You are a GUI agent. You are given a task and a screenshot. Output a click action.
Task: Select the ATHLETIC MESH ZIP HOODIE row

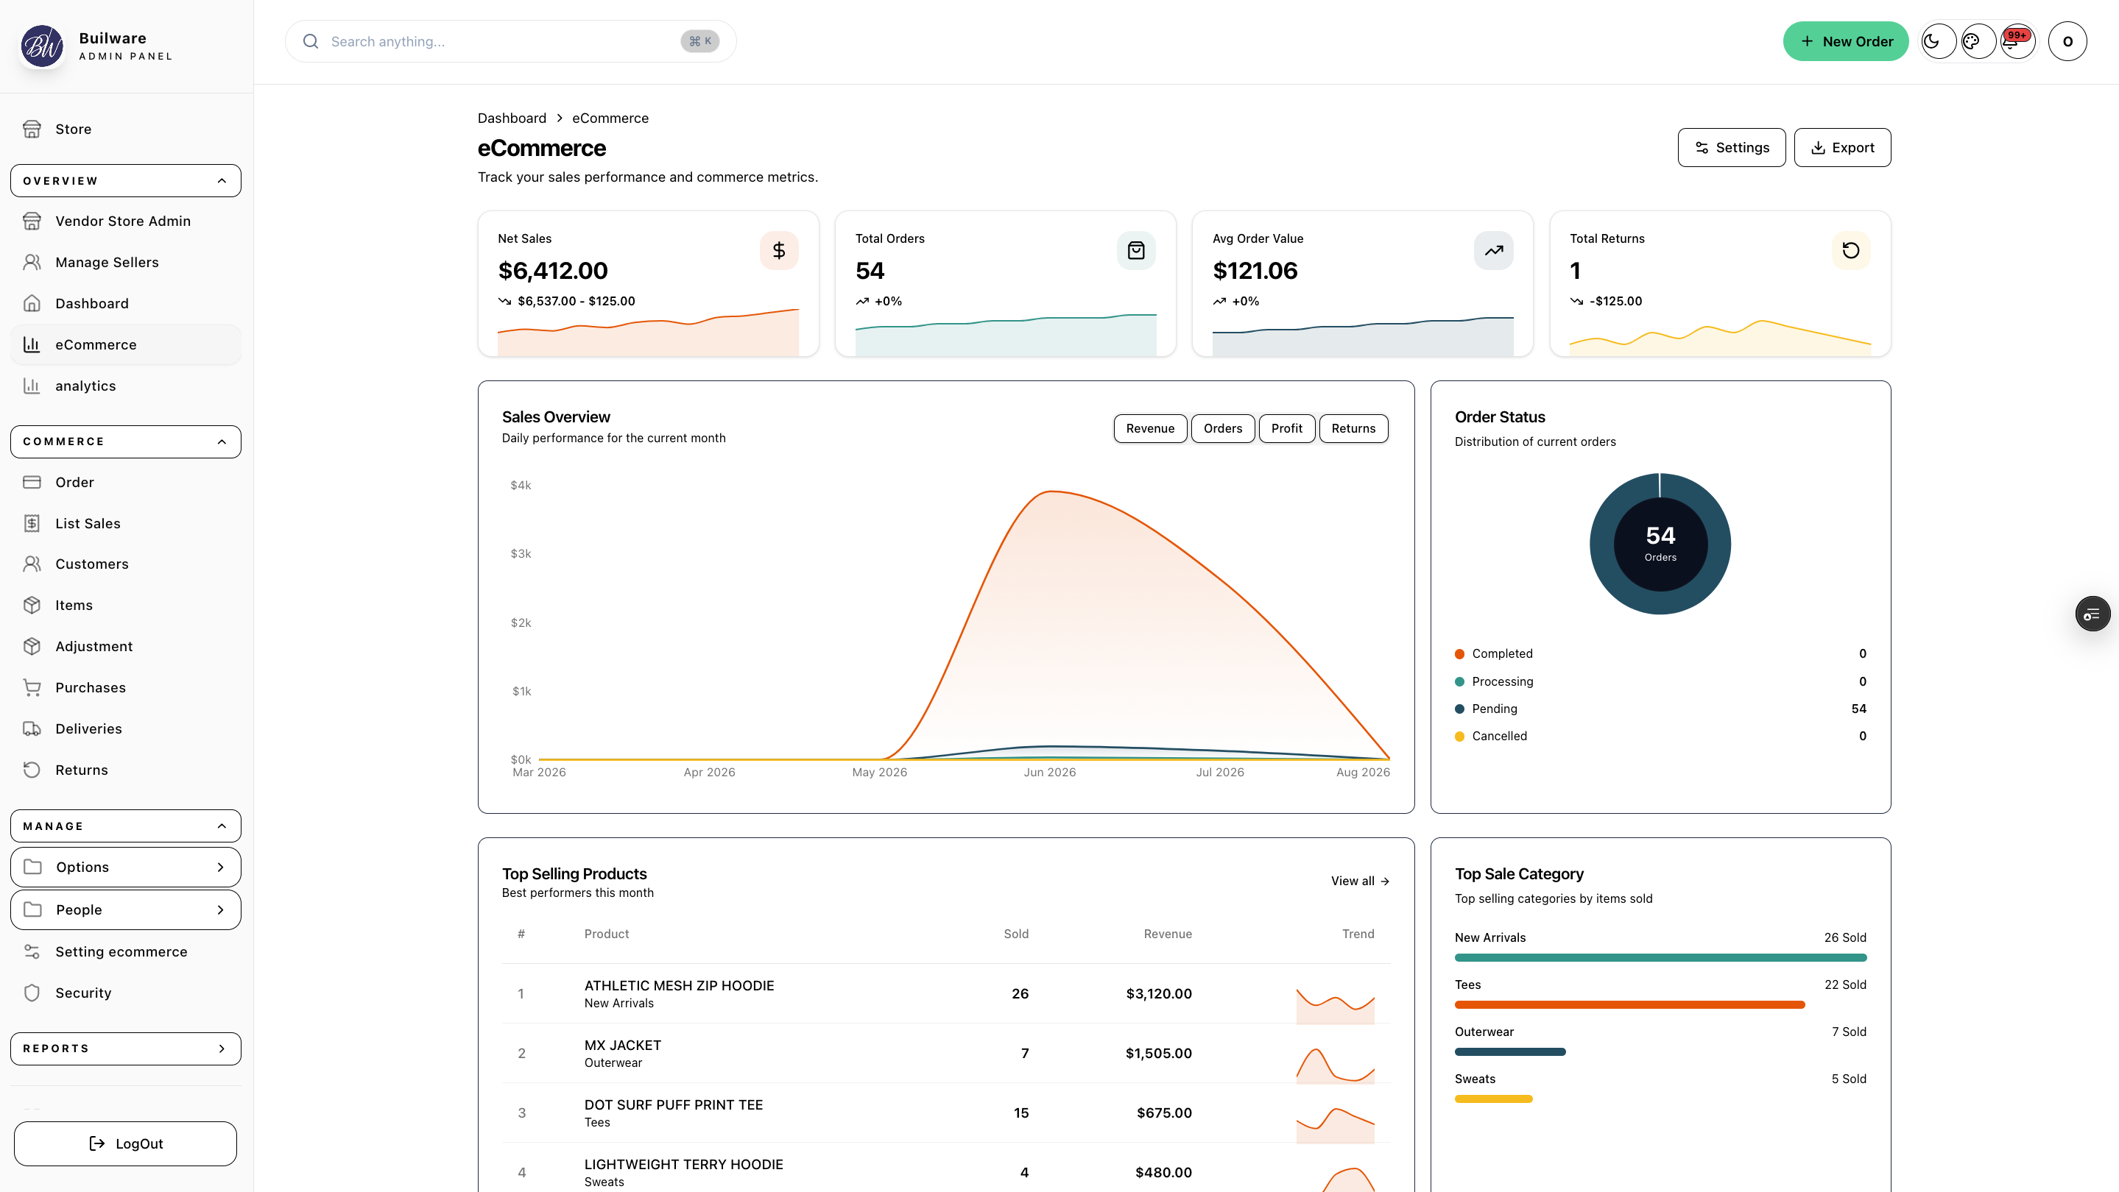pos(946,994)
